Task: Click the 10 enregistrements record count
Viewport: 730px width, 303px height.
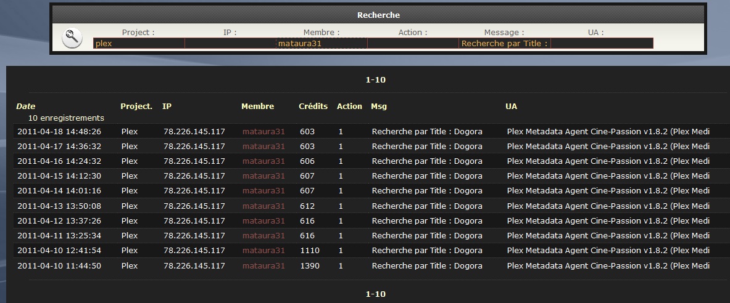Action: pyautogui.click(x=66, y=118)
